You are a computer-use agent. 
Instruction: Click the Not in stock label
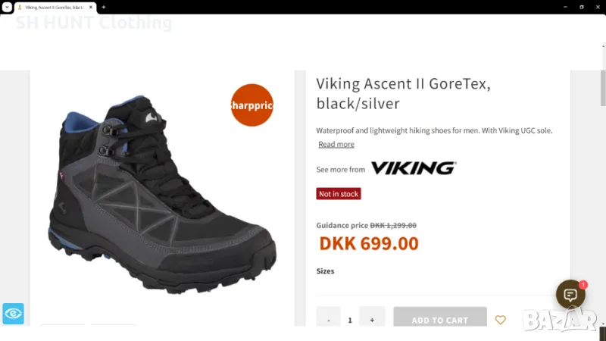tap(339, 194)
